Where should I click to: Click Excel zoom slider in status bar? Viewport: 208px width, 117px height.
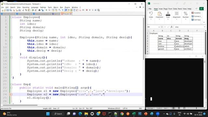point(196,108)
